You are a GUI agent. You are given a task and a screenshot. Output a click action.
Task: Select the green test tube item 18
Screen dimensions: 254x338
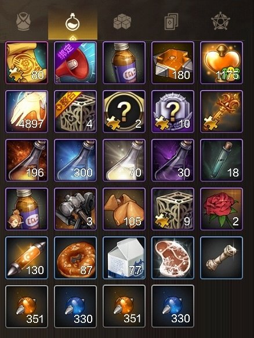222,160
